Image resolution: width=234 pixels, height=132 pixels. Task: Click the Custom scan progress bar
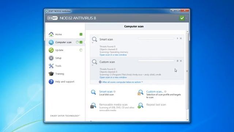coord(156,61)
